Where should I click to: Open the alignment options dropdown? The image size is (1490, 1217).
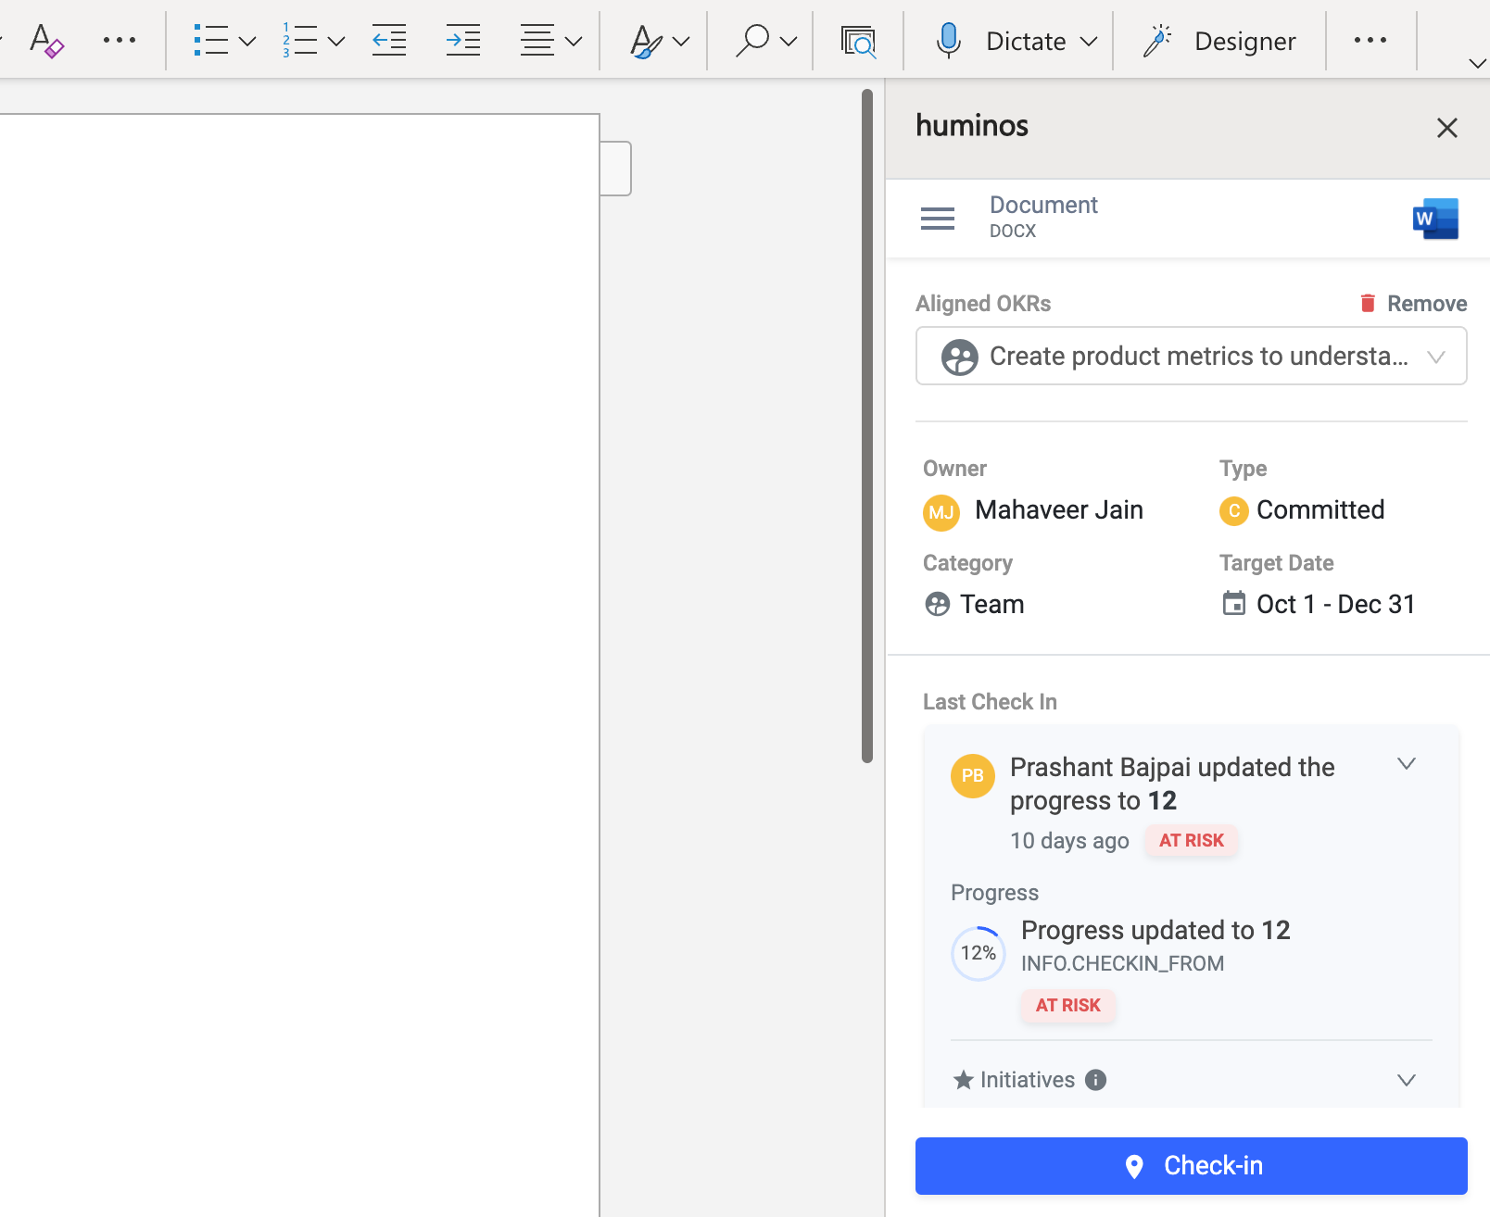[x=574, y=42]
